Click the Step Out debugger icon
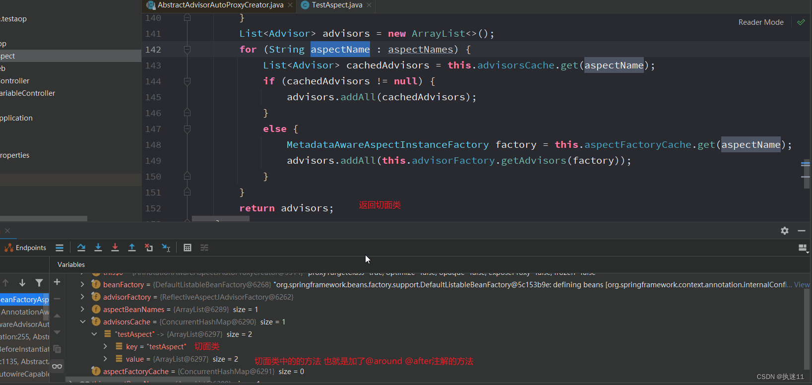This screenshot has height=385, width=812. 132,248
